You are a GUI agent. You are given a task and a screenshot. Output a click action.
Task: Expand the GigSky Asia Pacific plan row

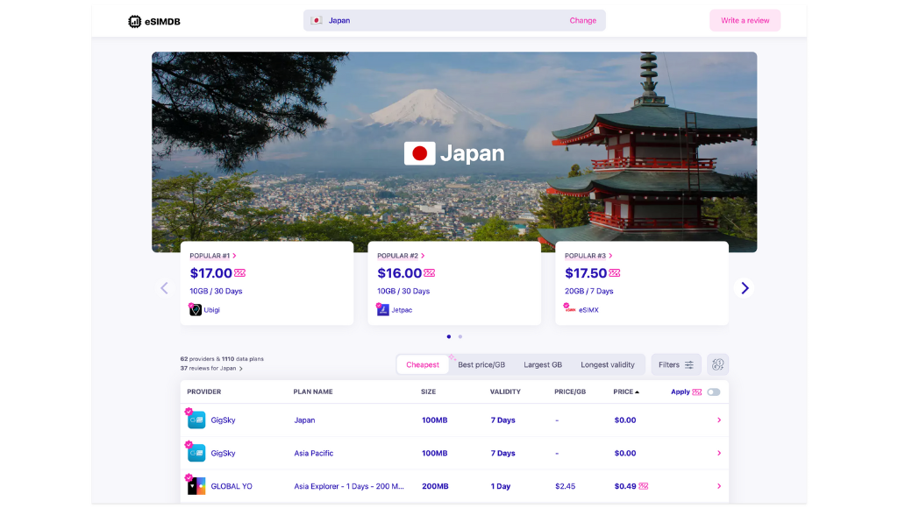coord(719,453)
